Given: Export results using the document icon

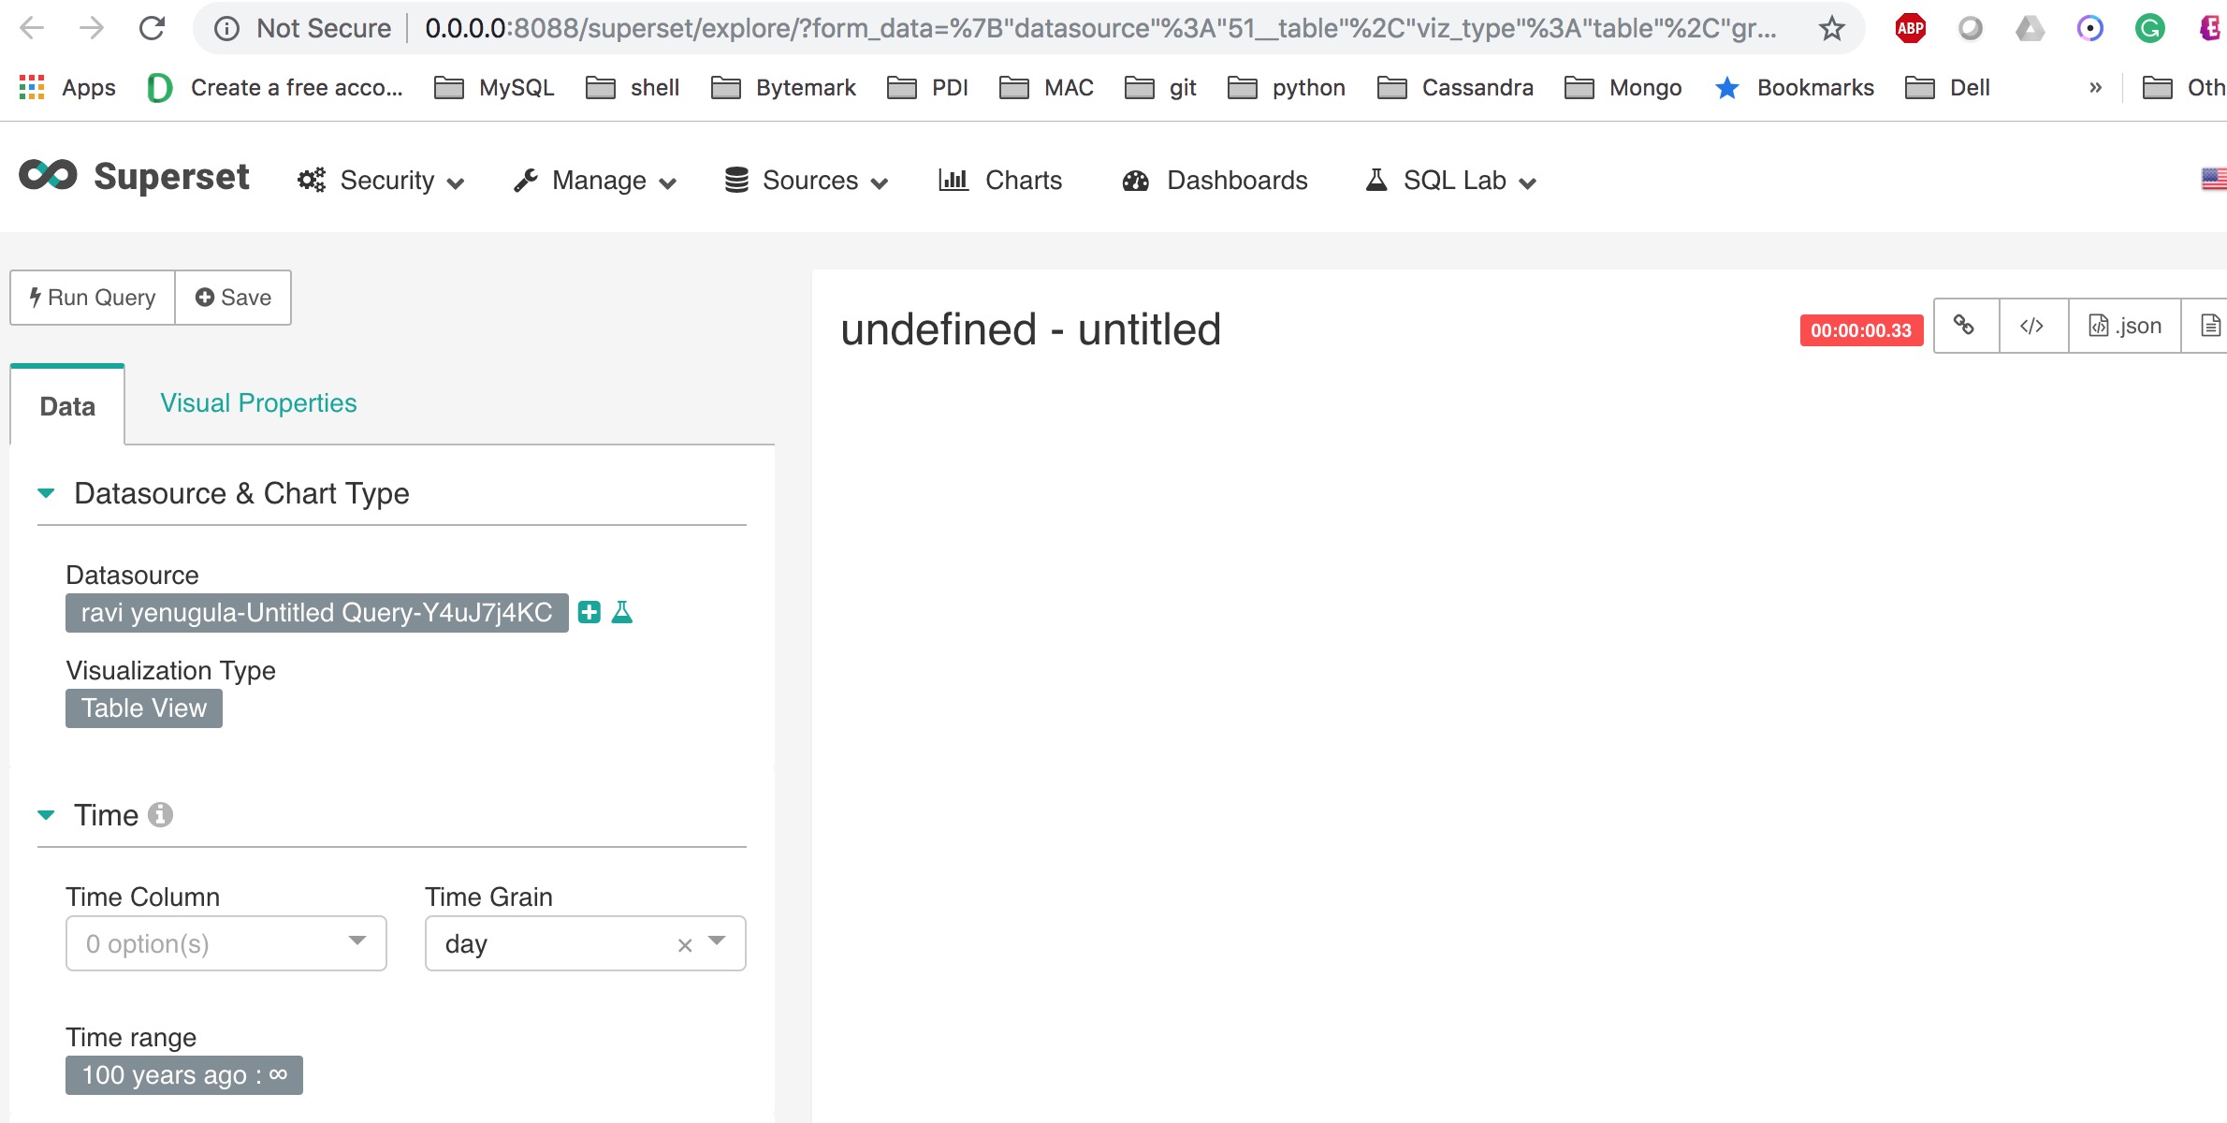Looking at the screenshot, I should click(x=2211, y=326).
